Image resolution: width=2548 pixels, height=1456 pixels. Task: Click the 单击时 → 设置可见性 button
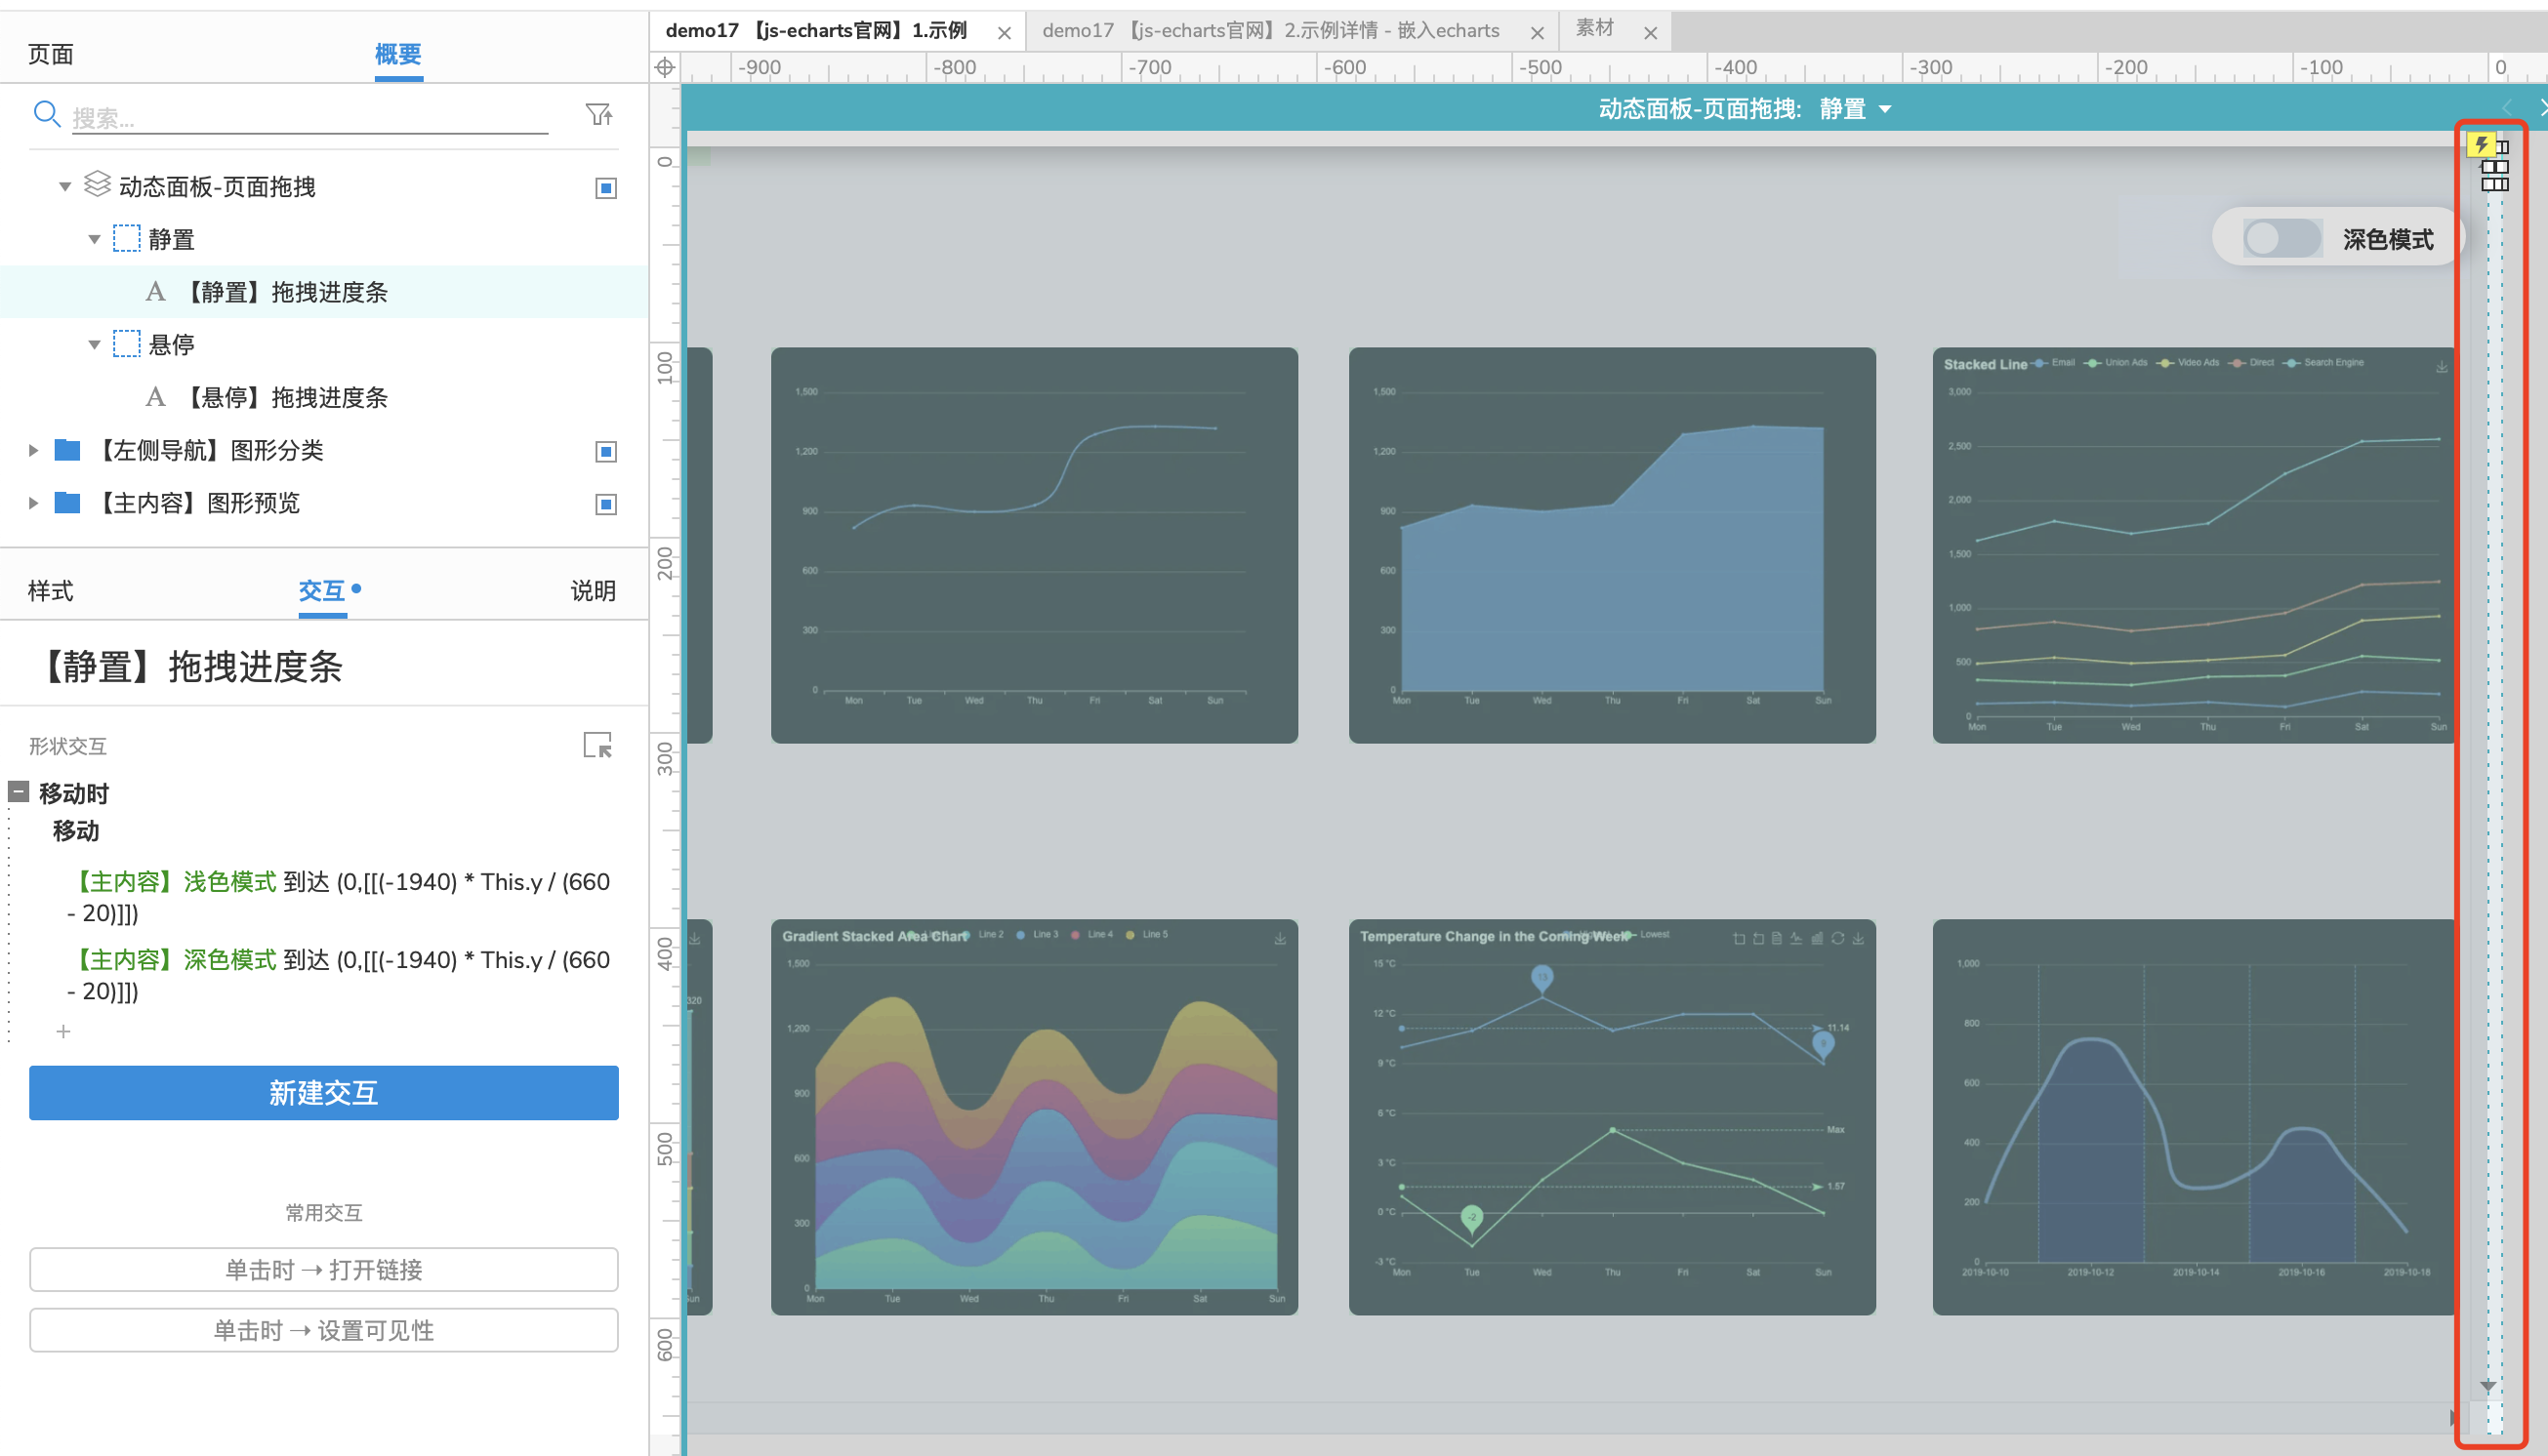click(x=324, y=1331)
